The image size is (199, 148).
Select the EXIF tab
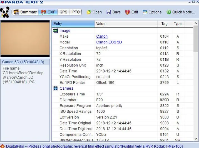point(48,12)
